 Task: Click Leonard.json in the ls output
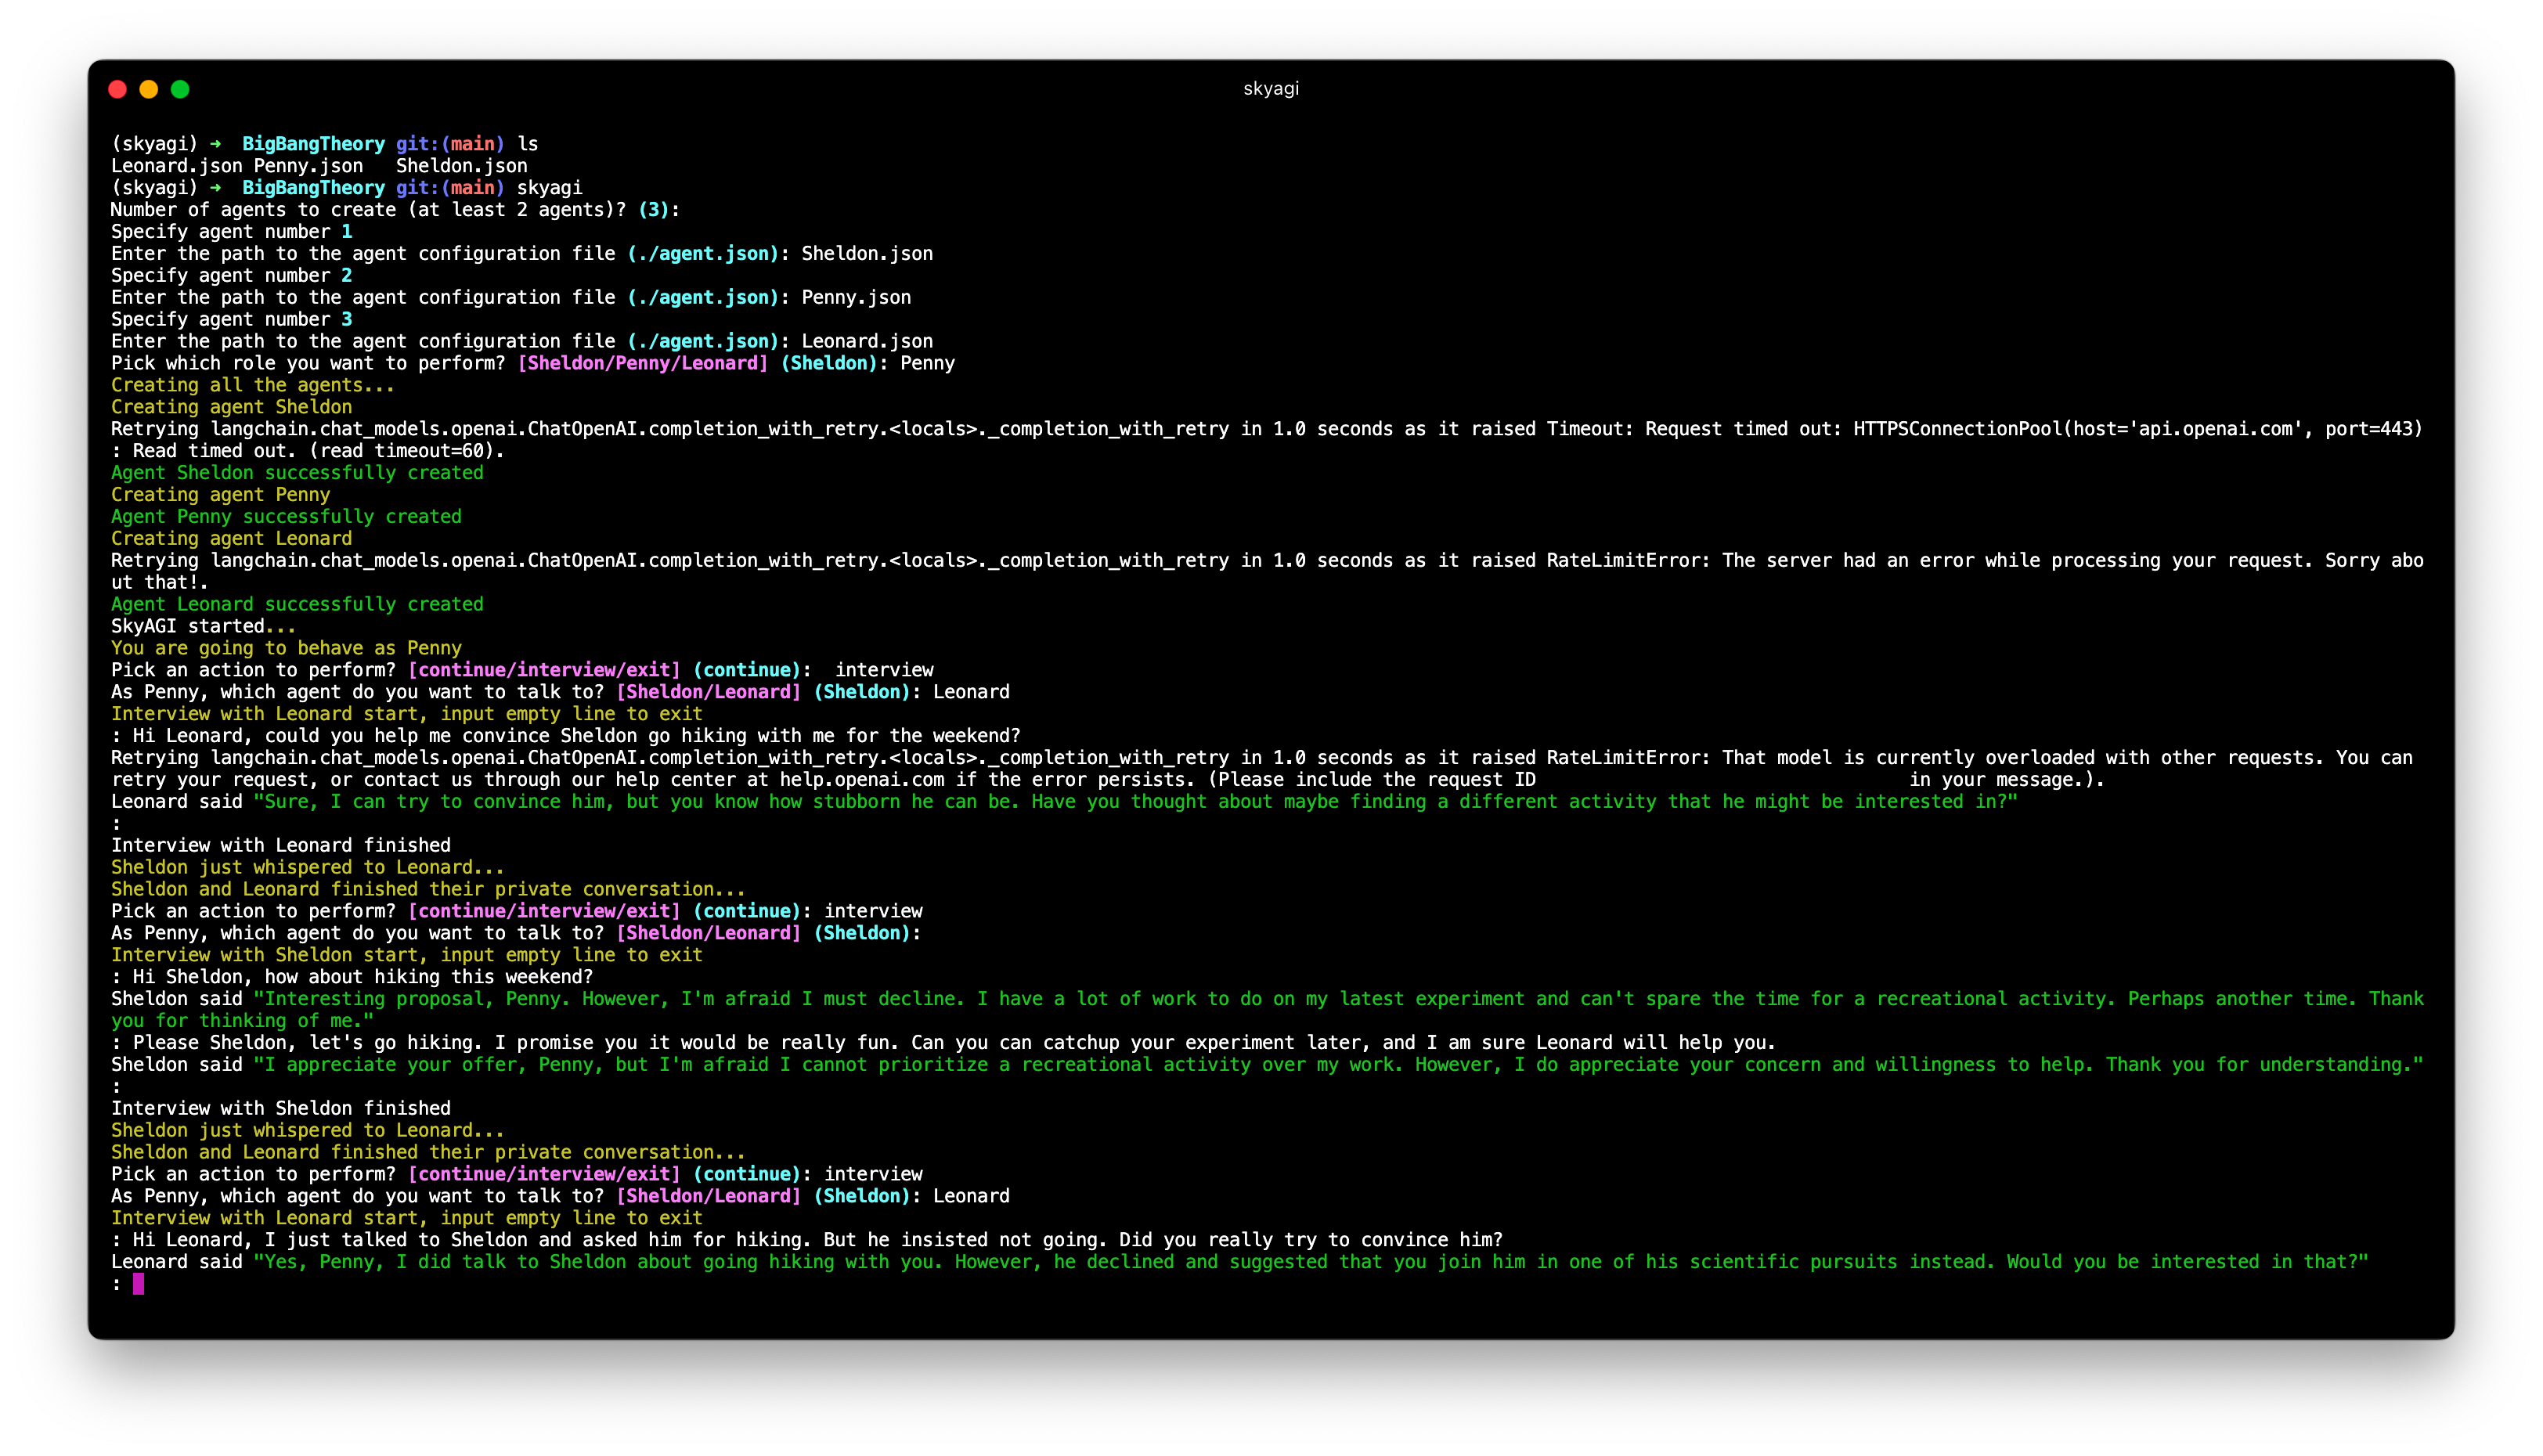pos(176,166)
